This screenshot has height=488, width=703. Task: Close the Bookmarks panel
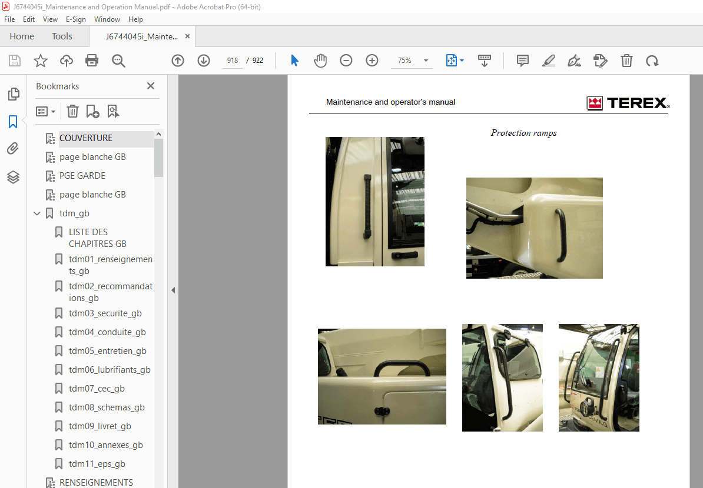point(151,86)
